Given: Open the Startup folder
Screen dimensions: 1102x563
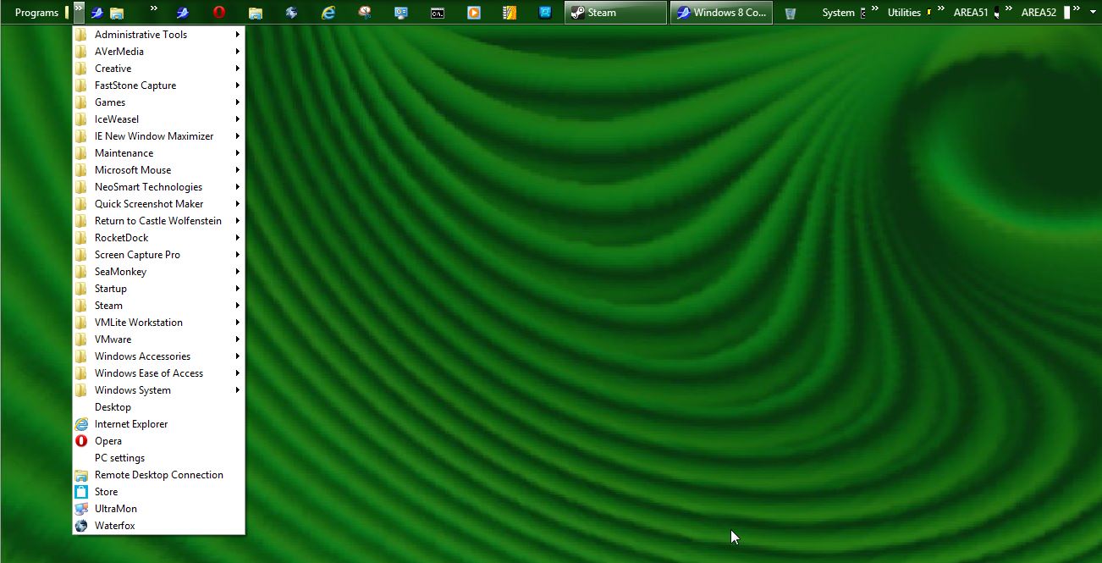Looking at the screenshot, I should point(159,289).
